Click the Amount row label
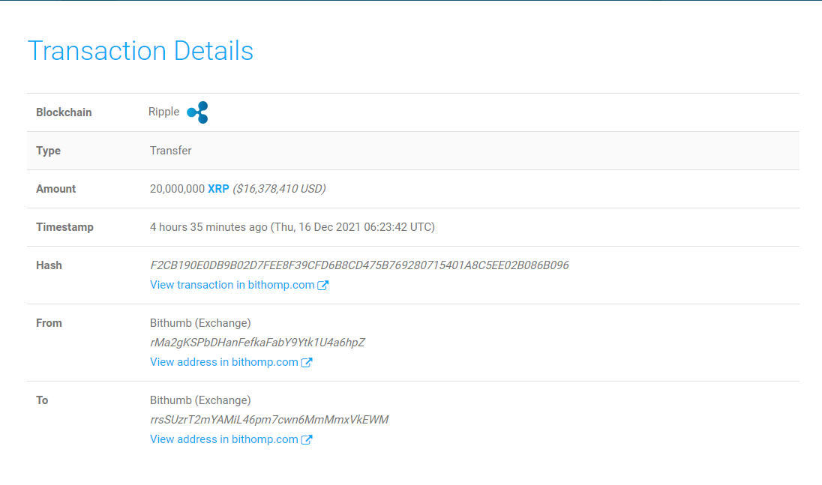This screenshot has height=485, width=822. point(56,189)
